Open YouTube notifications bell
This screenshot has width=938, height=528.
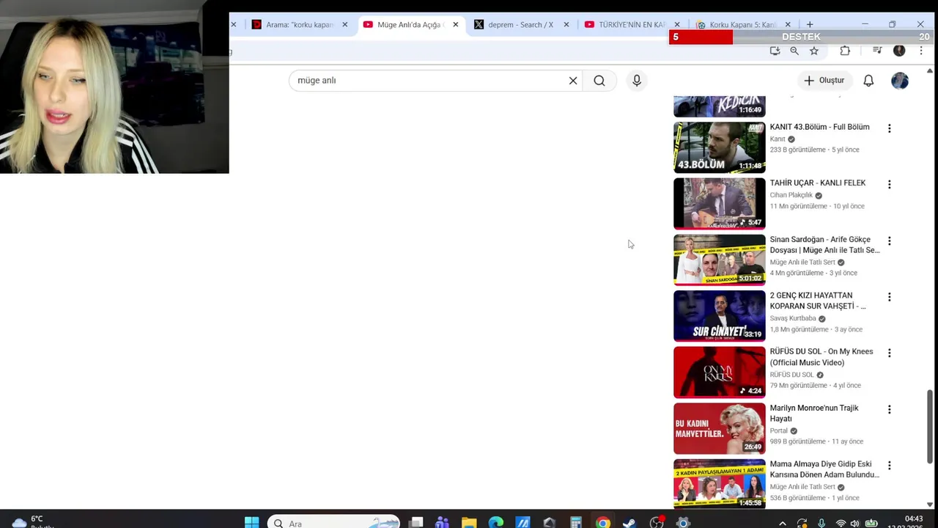[868, 81]
